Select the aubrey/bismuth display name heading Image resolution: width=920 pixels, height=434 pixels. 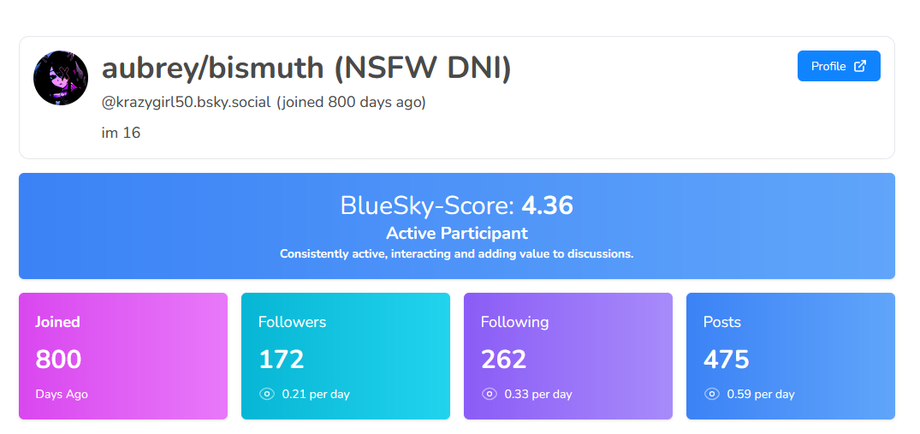tap(306, 68)
